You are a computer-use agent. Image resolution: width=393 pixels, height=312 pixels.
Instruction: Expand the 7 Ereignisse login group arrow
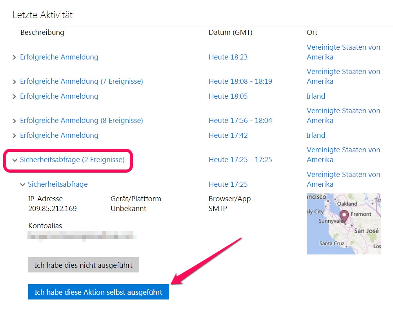[x=15, y=82]
